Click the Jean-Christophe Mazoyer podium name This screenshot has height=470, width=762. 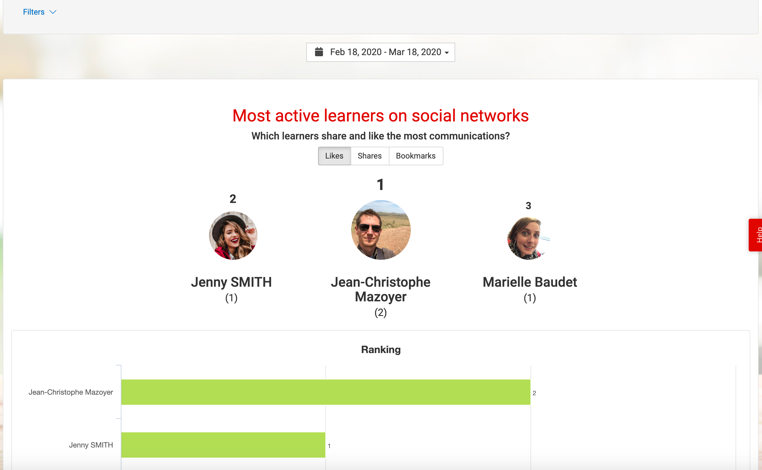coord(380,290)
